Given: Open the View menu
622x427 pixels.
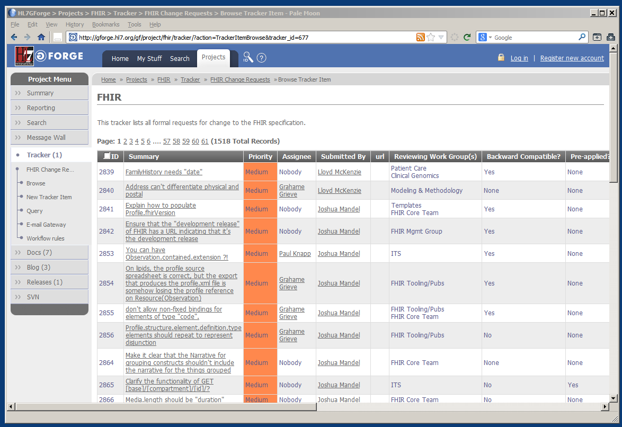Looking at the screenshot, I should tap(51, 24).
